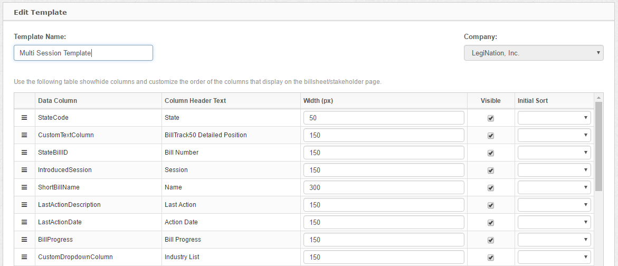Click the drag handle for IntroducedSession row
The height and width of the screenshot is (266, 618).
(x=24, y=170)
